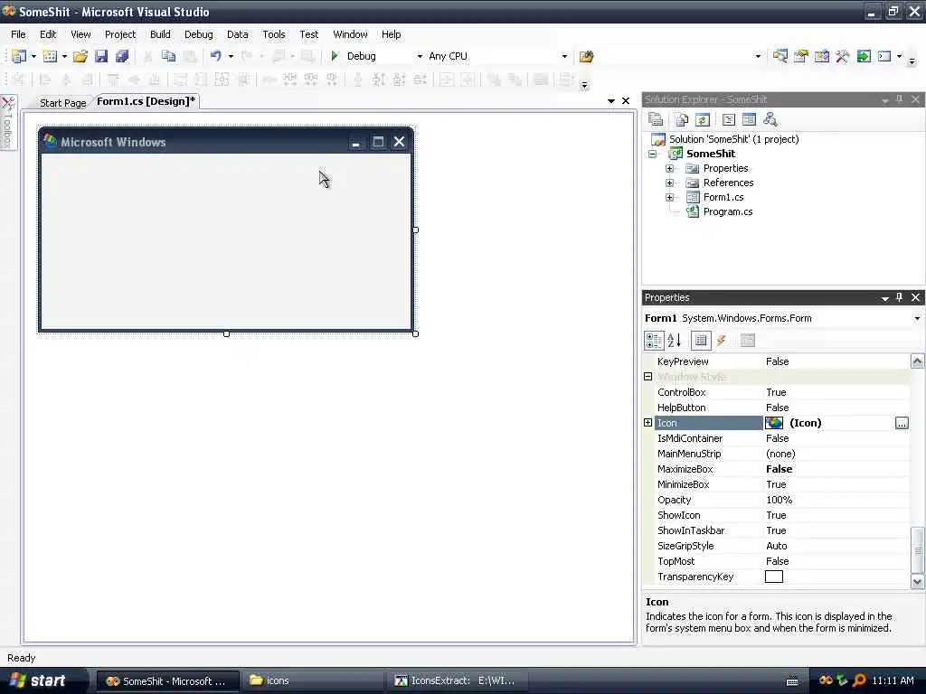Screen dimensions: 926x694
Task: Click the Solution Explorer Properties icon
Action: coord(656,119)
